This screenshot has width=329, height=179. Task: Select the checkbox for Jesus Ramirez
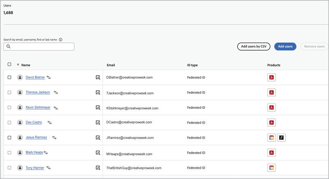pyautogui.click(x=9, y=138)
